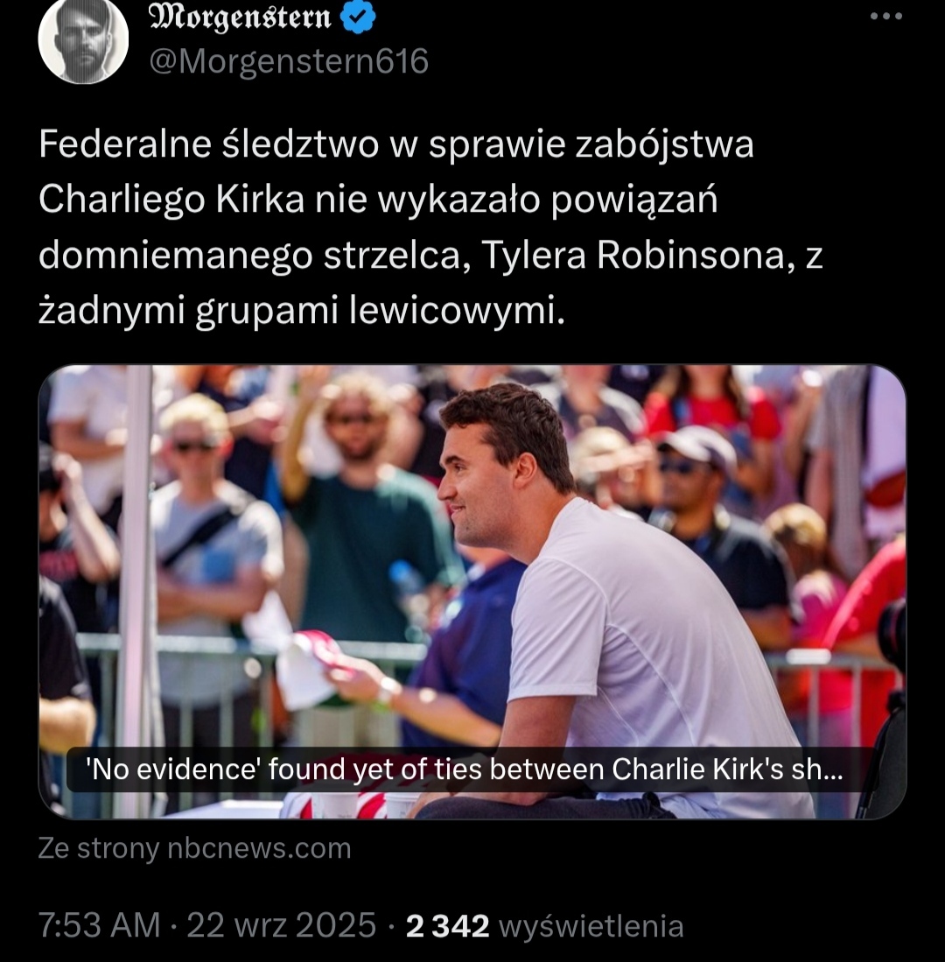Open the Morgenstern display name profile link
The image size is (945, 962).
click(241, 17)
